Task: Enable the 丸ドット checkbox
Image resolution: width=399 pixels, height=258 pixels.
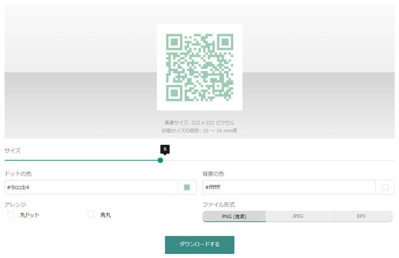Action: pyautogui.click(x=11, y=215)
